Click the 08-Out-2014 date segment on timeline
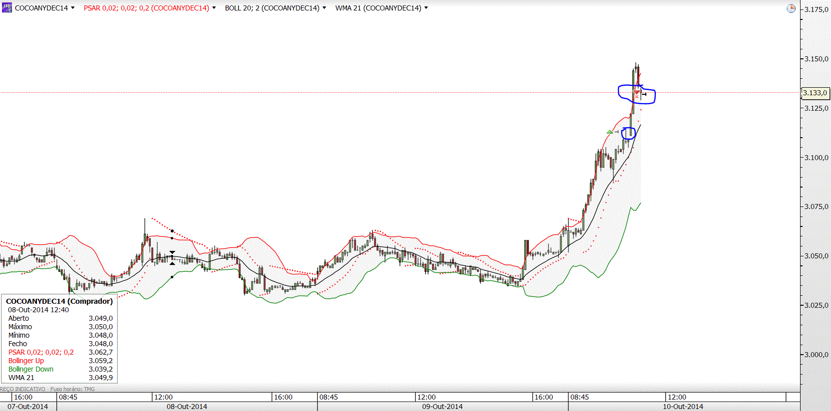The height and width of the screenshot is (411, 831). pyautogui.click(x=187, y=407)
